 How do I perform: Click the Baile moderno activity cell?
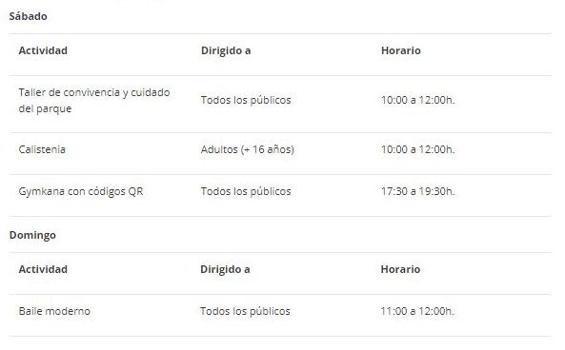[54, 311]
